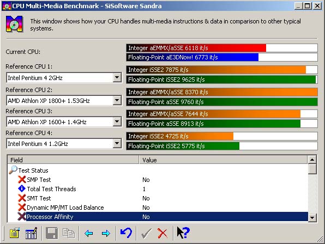The image size is (325, 244).
Task: Click the Value column header
Action: [x=223, y=160]
